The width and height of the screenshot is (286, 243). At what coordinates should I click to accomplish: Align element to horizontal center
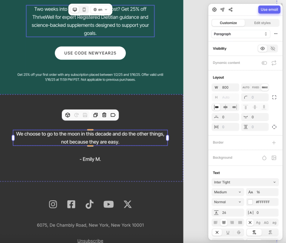pos(226,107)
